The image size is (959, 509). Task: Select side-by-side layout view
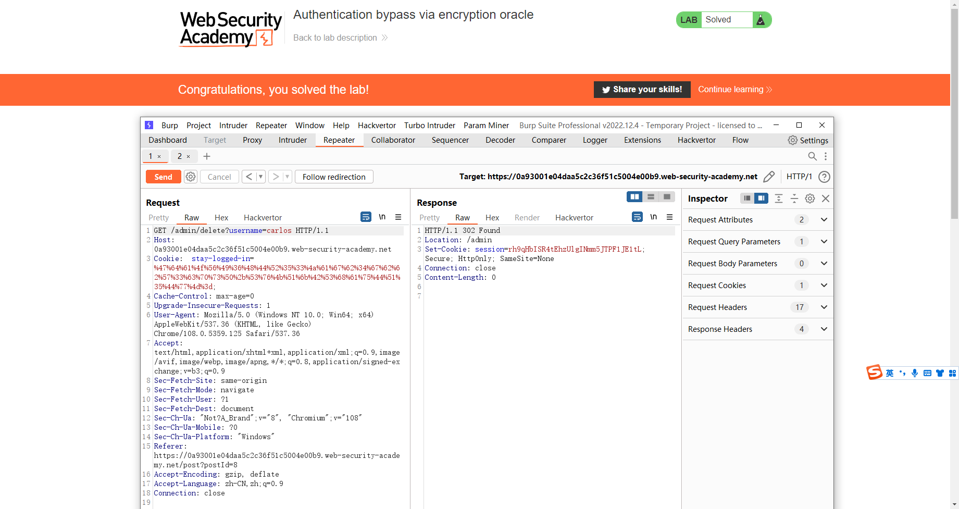634,197
